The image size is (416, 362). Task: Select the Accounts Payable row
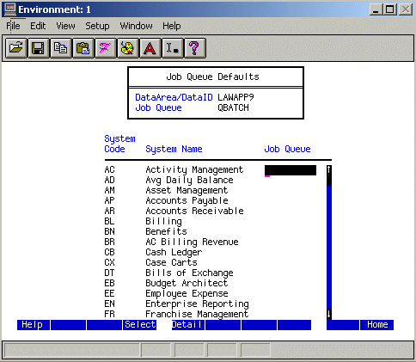[187, 200]
